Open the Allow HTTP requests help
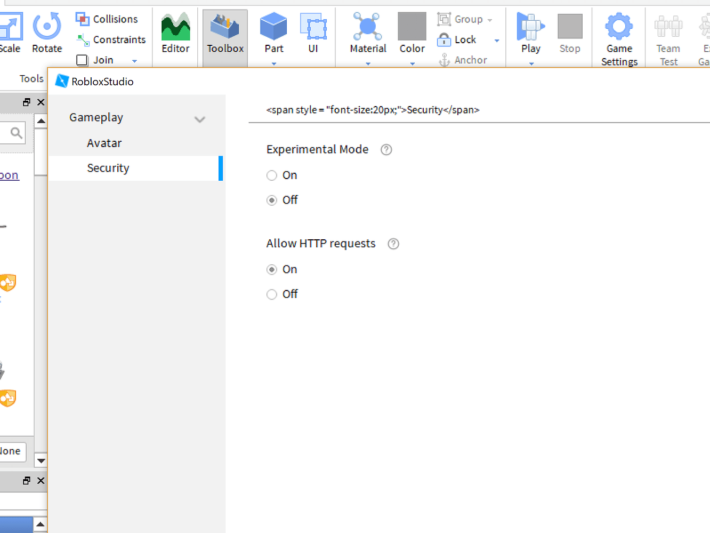 (393, 244)
